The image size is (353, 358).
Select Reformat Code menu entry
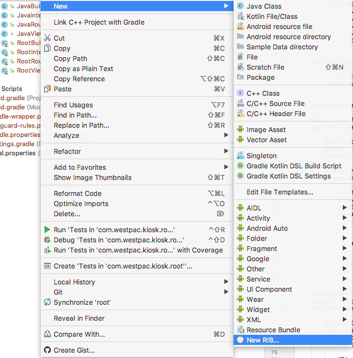pyautogui.click(x=77, y=194)
